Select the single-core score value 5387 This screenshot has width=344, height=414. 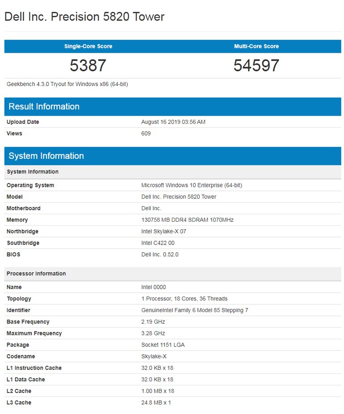point(88,66)
